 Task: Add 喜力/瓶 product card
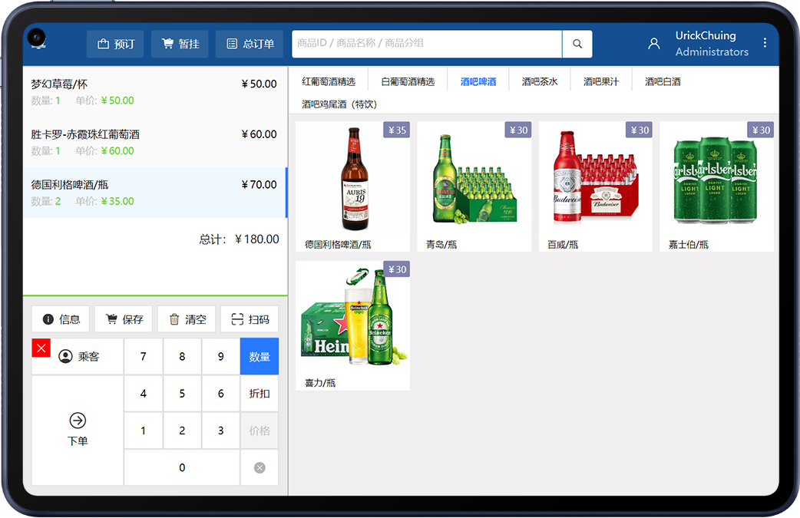click(x=352, y=326)
